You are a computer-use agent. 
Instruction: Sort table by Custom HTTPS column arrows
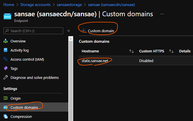[171, 51]
